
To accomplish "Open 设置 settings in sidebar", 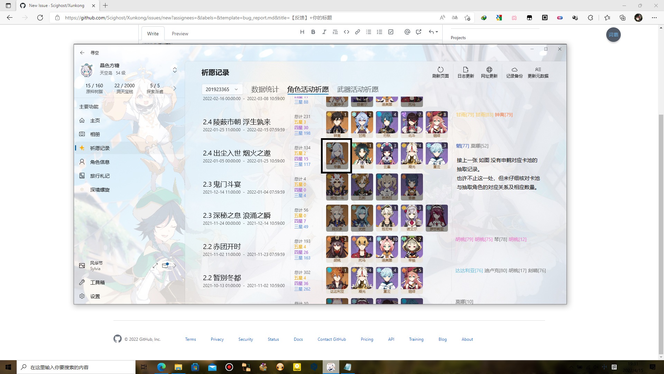I will click(129, 296).
